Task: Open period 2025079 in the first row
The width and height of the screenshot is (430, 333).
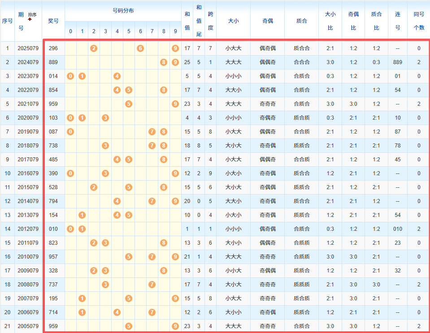Action: (x=28, y=48)
